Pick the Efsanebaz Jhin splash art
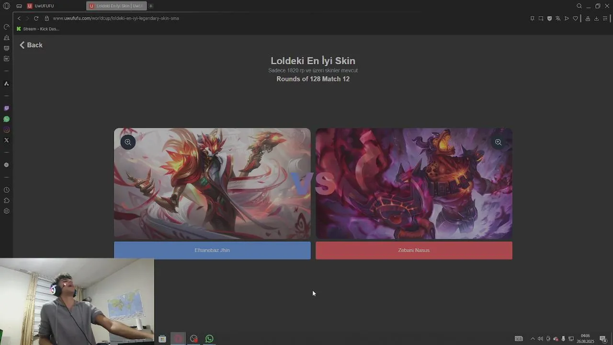Image resolution: width=613 pixels, height=345 pixels. (212, 184)
